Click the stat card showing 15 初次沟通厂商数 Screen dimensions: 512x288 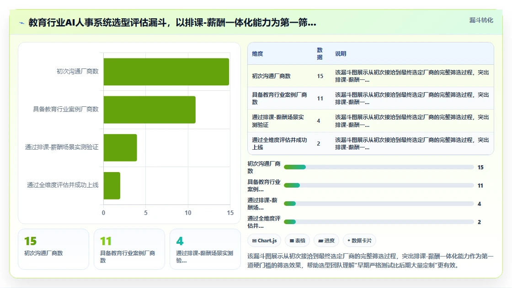pyautogui.click(x=53, y=249)
